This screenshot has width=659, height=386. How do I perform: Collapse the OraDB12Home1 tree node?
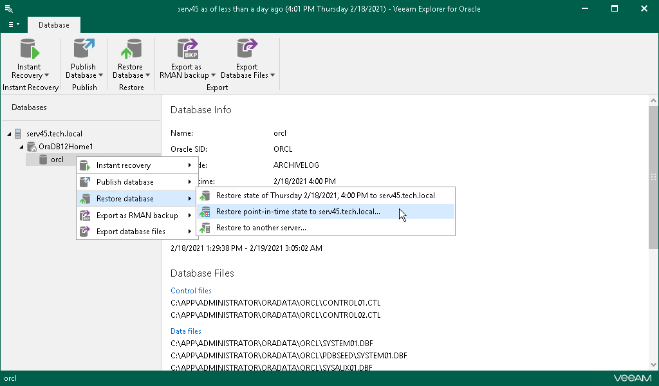point(21,147)
